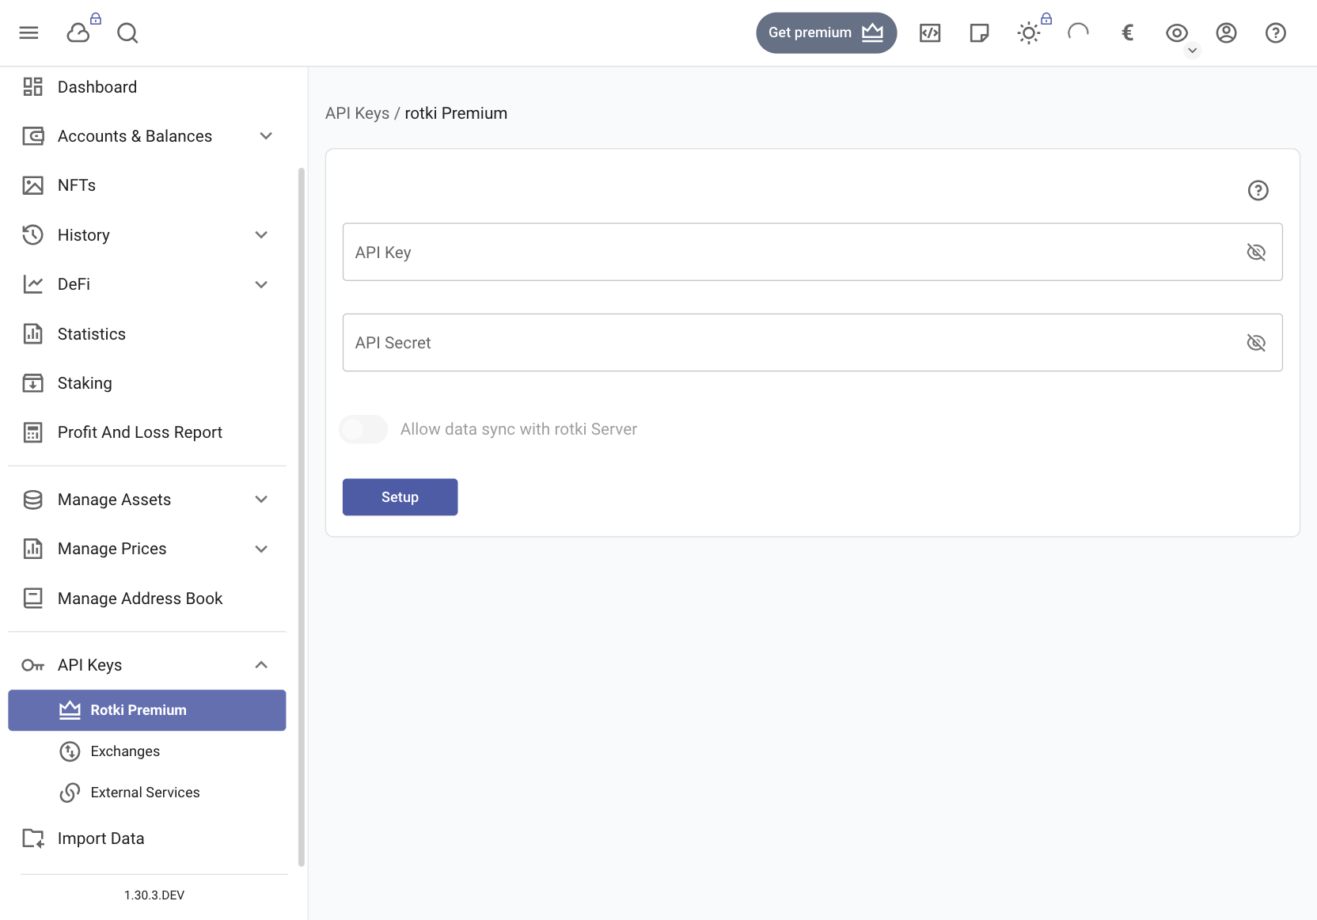
Task: Click the API Keys key icon
Action: 32,665
